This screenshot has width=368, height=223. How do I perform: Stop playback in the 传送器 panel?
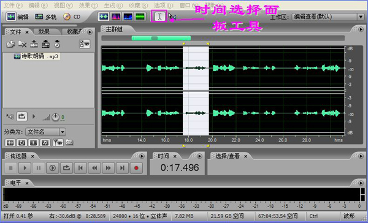tap(11, 168)
